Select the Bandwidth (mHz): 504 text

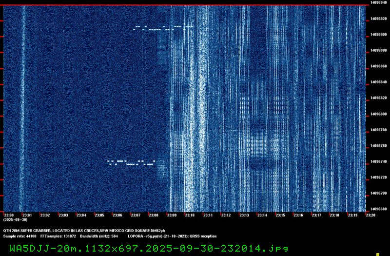click(x=99, y=236)
